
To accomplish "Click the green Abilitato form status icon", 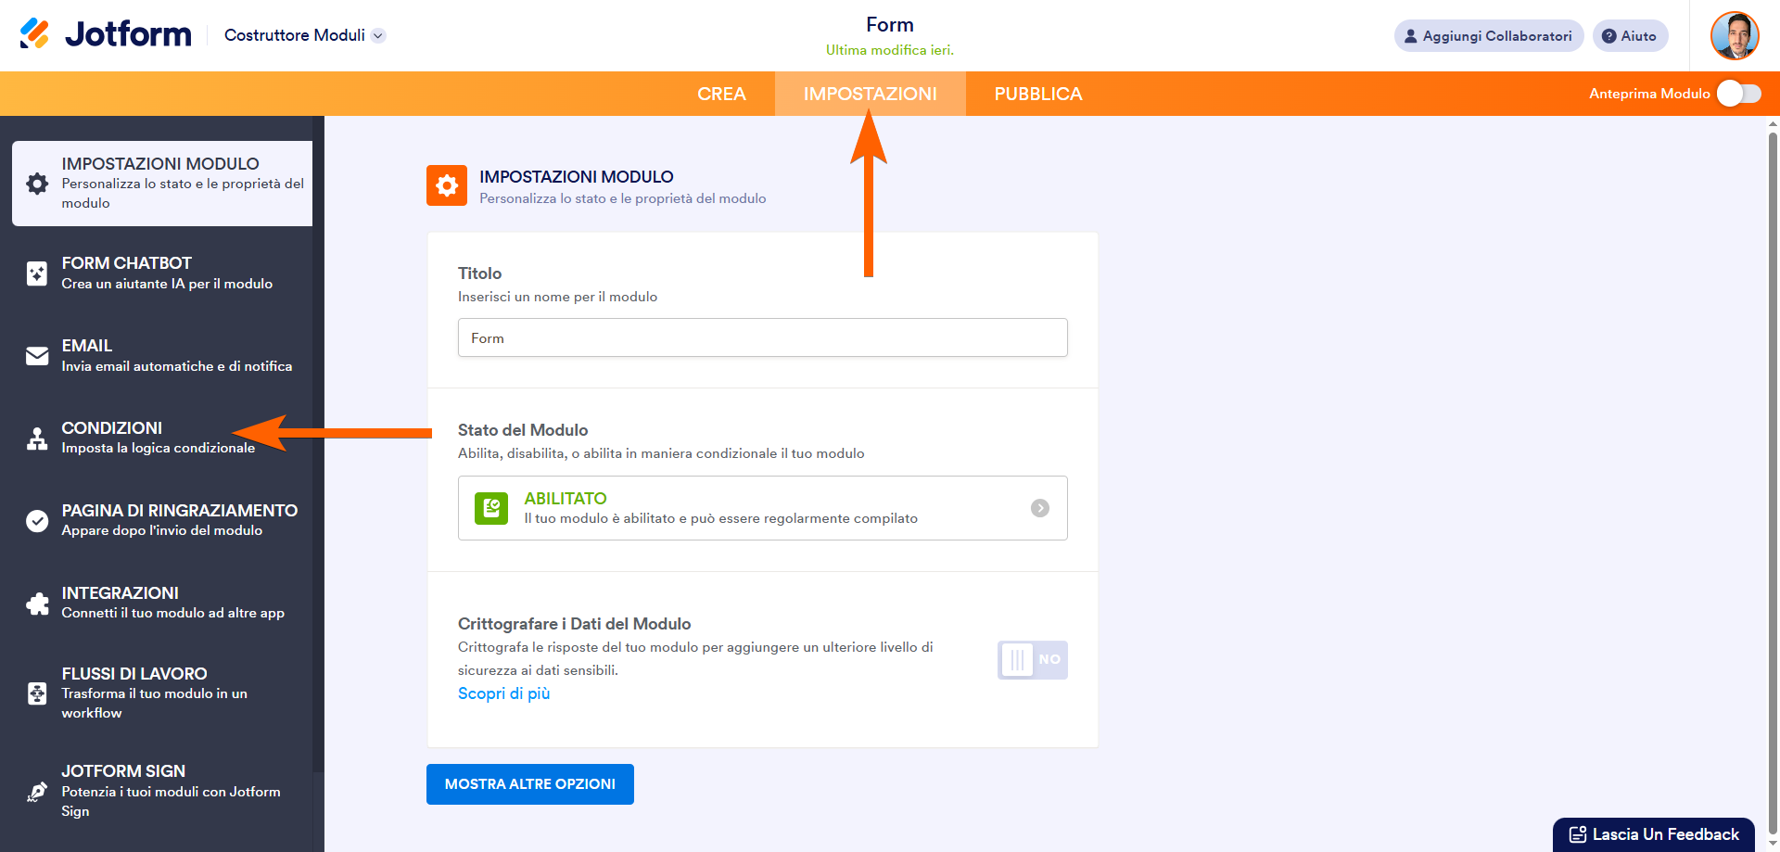I will coord(491,508).
